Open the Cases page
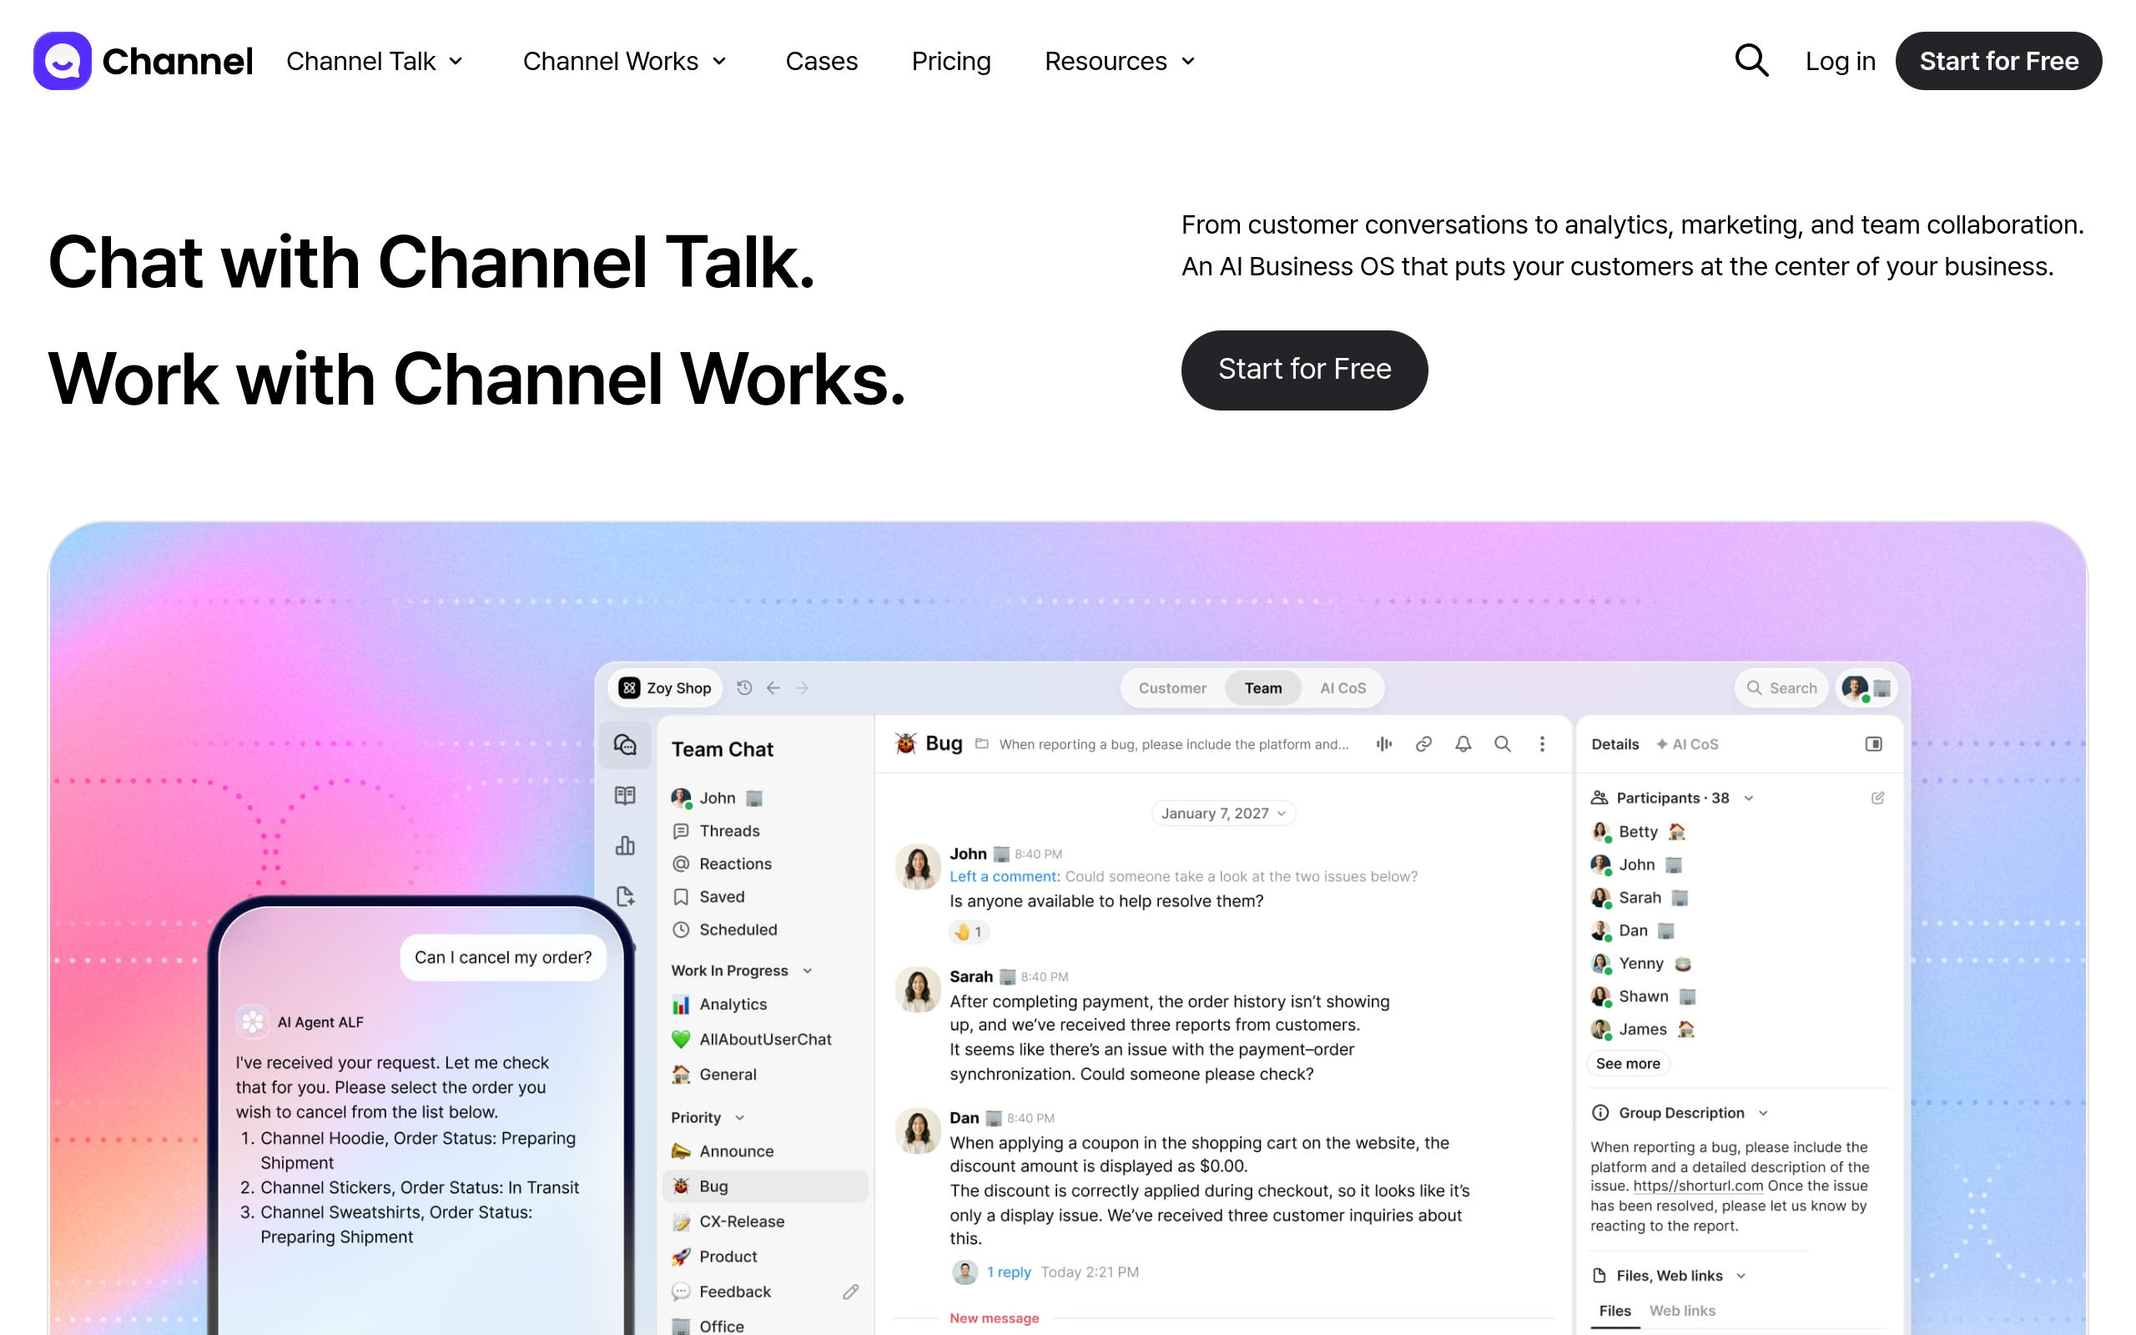Image resolution: width=2136 pixels, height=1335 pixels. click(821, 61)
